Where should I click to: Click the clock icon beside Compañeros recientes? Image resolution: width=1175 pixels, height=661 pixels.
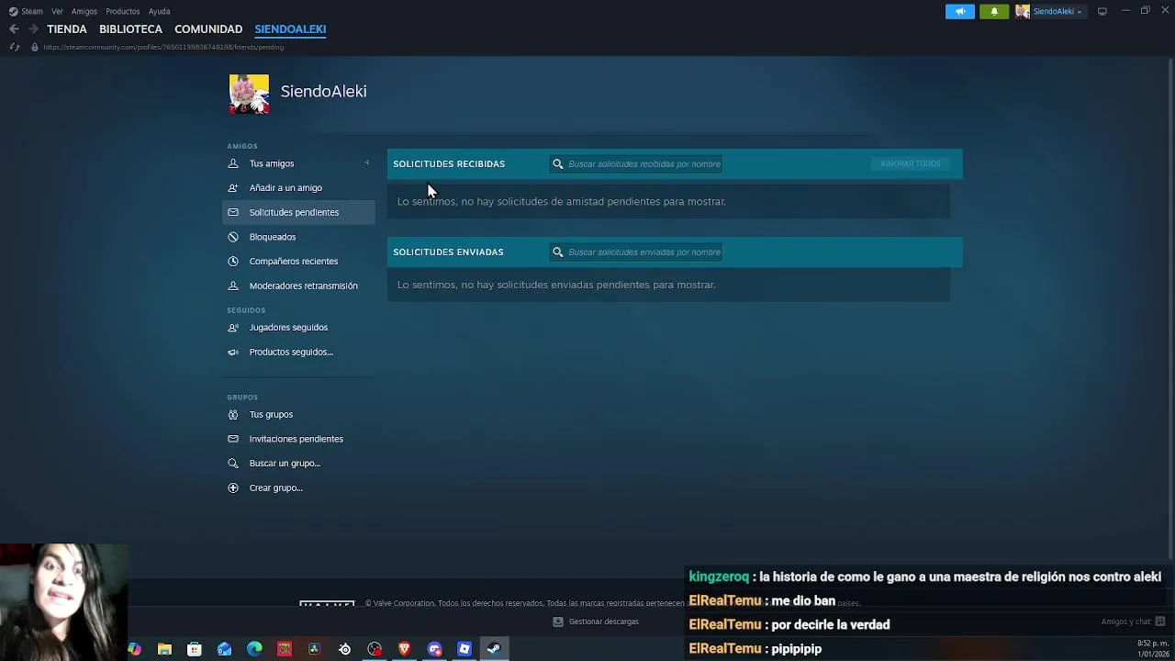[x=233, y=261]
